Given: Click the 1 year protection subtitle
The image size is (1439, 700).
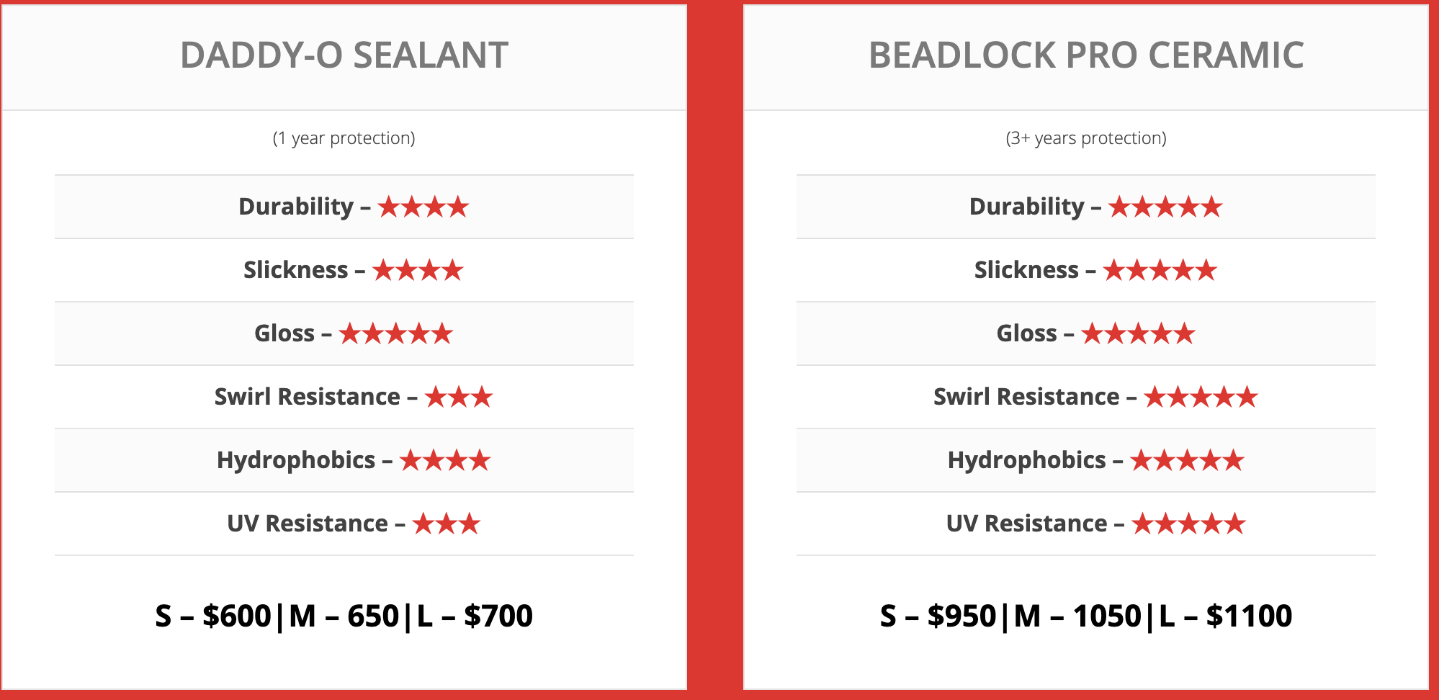Looking at the screenshot, I should [x=344, y=138].
